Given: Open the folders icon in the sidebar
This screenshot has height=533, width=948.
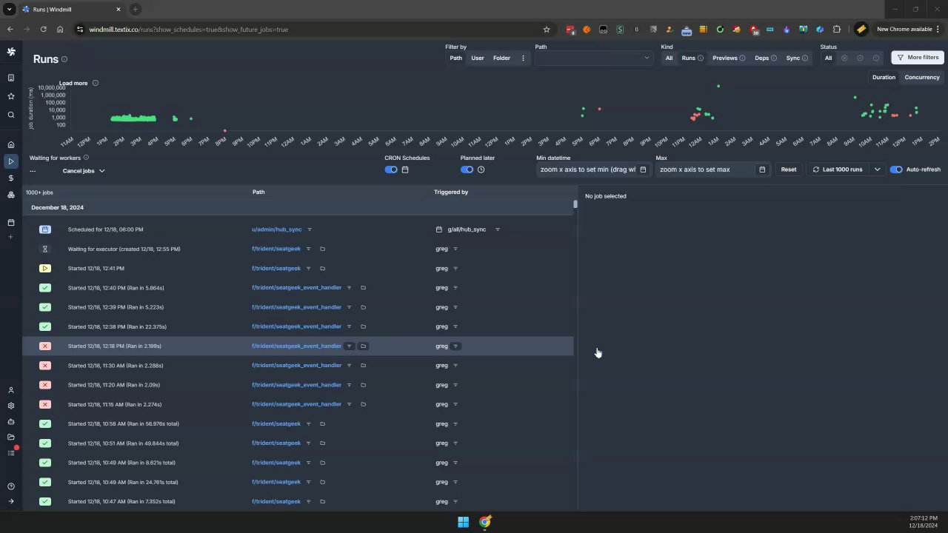Looking at the screenshot, I should coord(11,437).
